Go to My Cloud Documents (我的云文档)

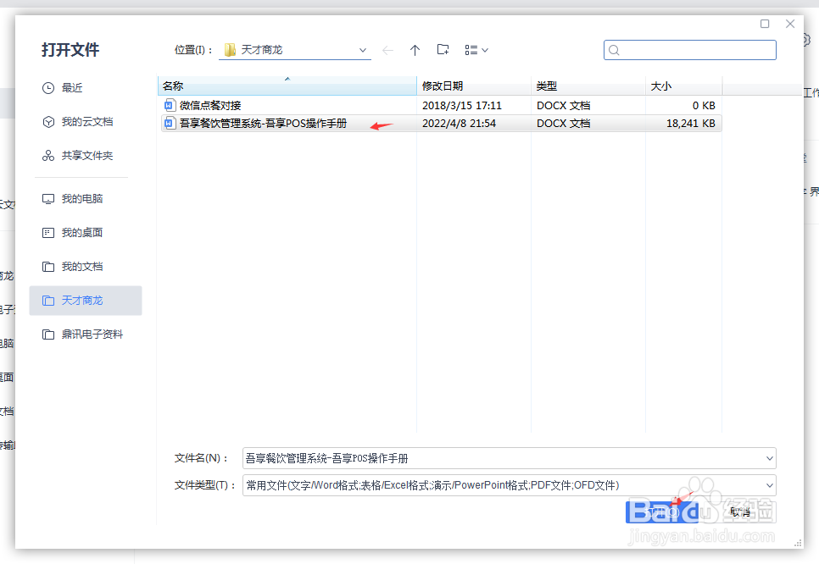point(77,122)
